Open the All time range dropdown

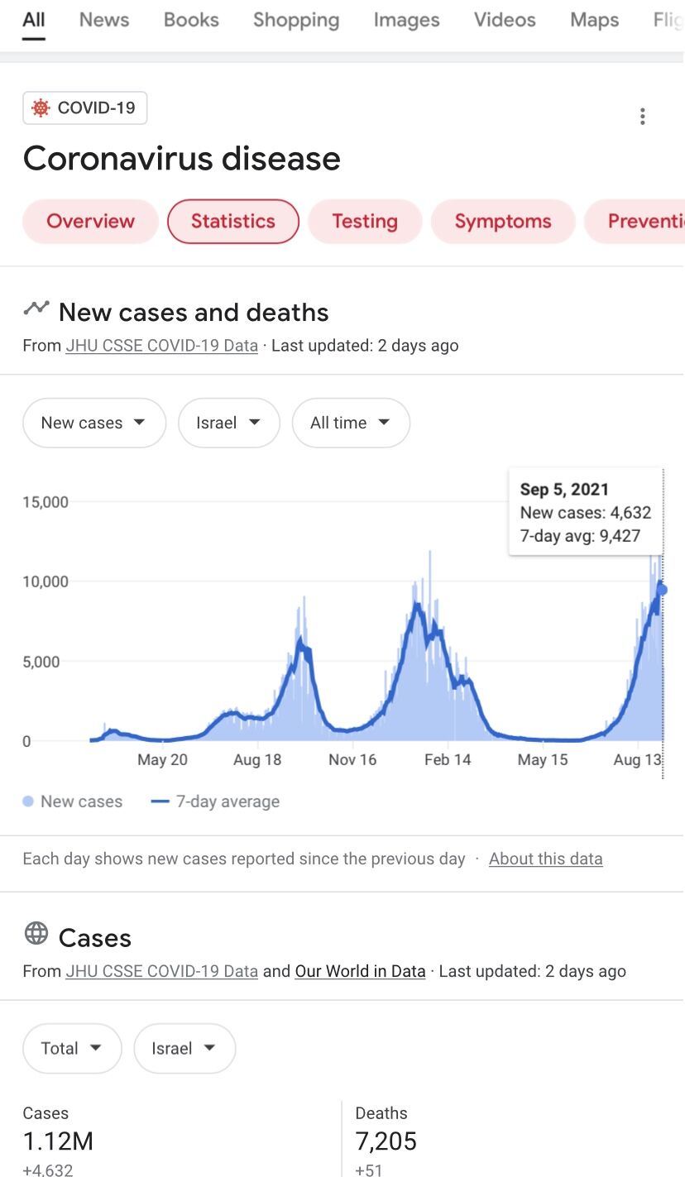point(350,423)
